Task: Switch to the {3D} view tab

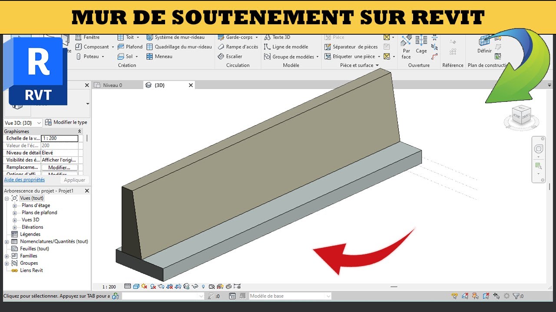Action: tap(159, 85)
